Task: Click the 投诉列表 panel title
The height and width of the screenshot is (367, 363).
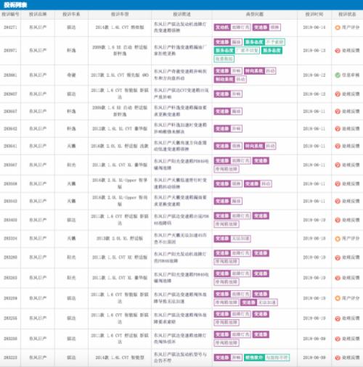Action: pos(15,5)
